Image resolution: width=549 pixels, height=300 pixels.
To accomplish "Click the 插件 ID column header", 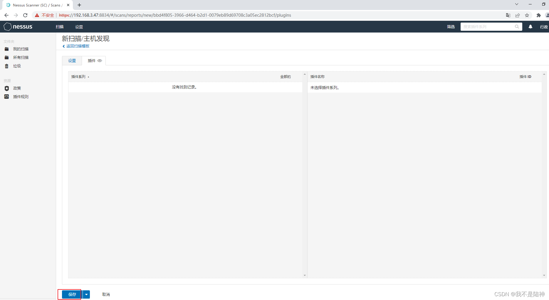I will [525, 77].
